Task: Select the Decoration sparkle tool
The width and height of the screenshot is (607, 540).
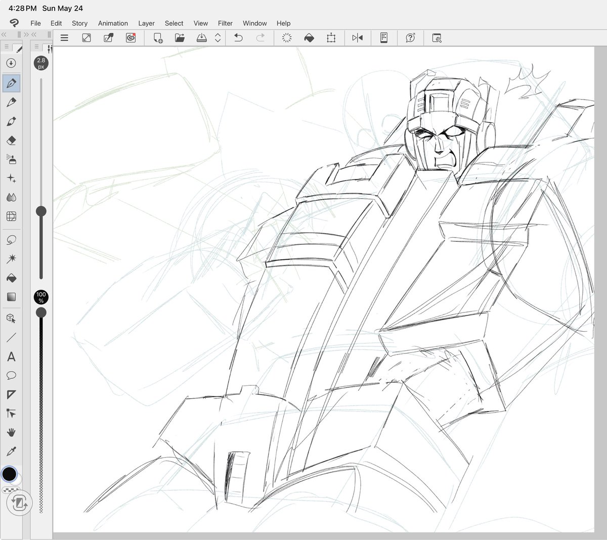Action: point(11,178)
